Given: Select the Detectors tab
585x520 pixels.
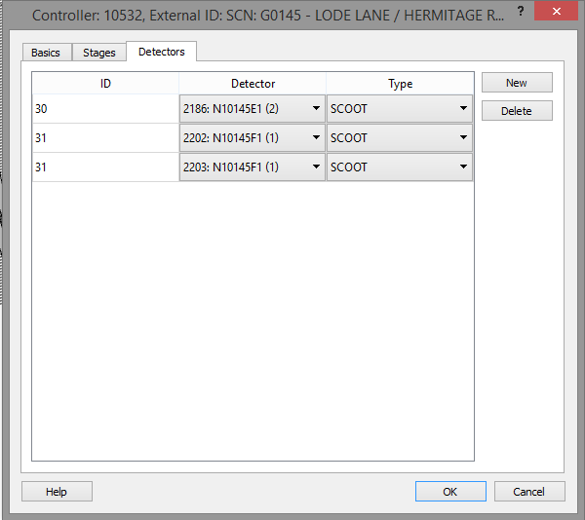Looking at the screenshot, I should (162, 52).
